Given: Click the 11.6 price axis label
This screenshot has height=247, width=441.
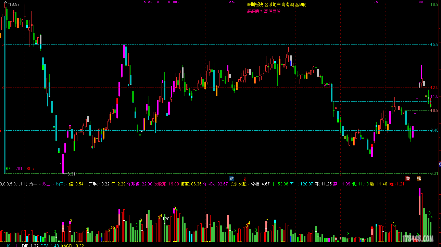Looking at the screenshot, I should [x=434, y=97].
